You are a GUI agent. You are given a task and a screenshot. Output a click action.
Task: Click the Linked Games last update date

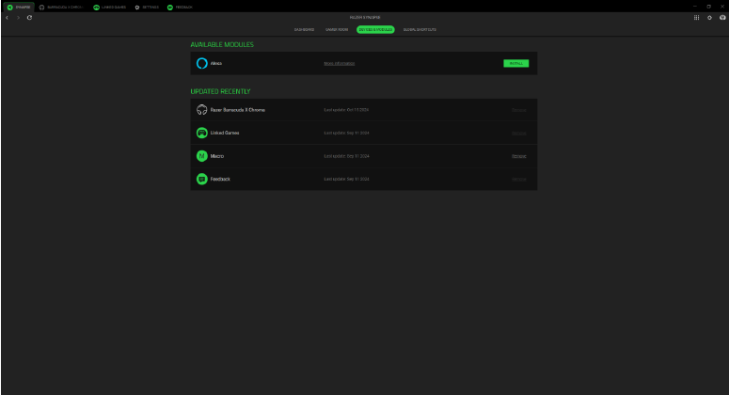tap(346, 133)
